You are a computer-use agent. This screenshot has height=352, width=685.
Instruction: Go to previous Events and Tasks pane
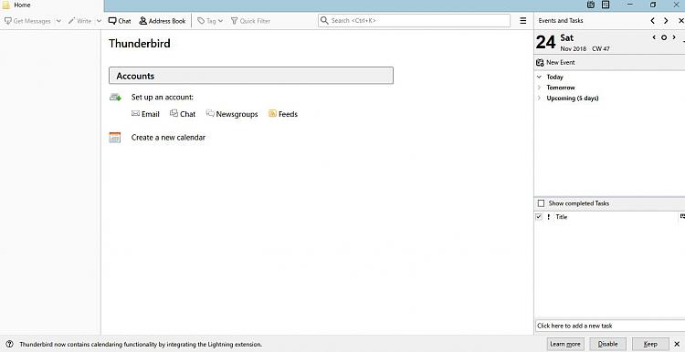point(653,20)
